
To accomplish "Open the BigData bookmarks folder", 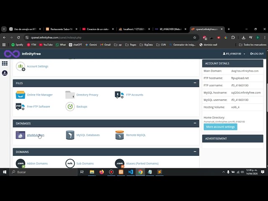I will coord(146,45).
